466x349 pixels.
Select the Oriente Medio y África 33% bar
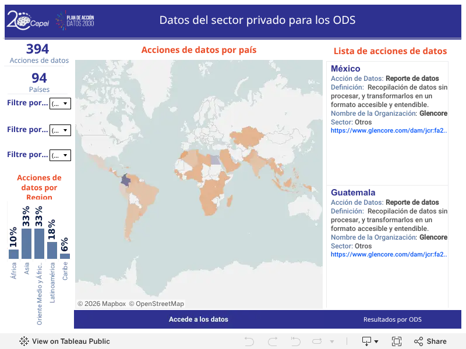pos(39,244)
